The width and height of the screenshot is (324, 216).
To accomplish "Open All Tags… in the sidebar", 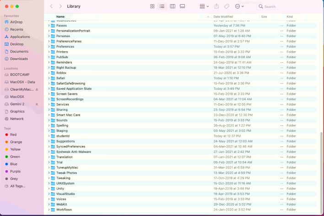I will tap(18, 186).
